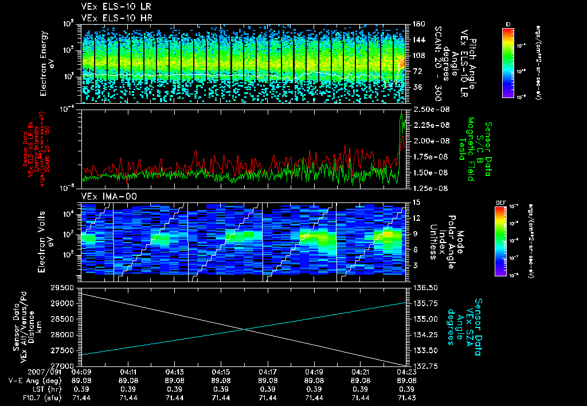The height and width of the screenshot is (406, 587).
Task: Click the DEF color scale bar
Action: [x=500, y=241]
